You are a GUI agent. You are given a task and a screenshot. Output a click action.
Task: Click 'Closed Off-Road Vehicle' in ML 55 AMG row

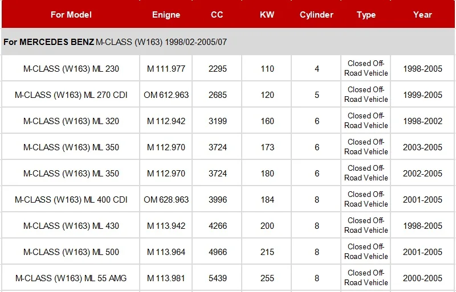[x=366, y=277]
